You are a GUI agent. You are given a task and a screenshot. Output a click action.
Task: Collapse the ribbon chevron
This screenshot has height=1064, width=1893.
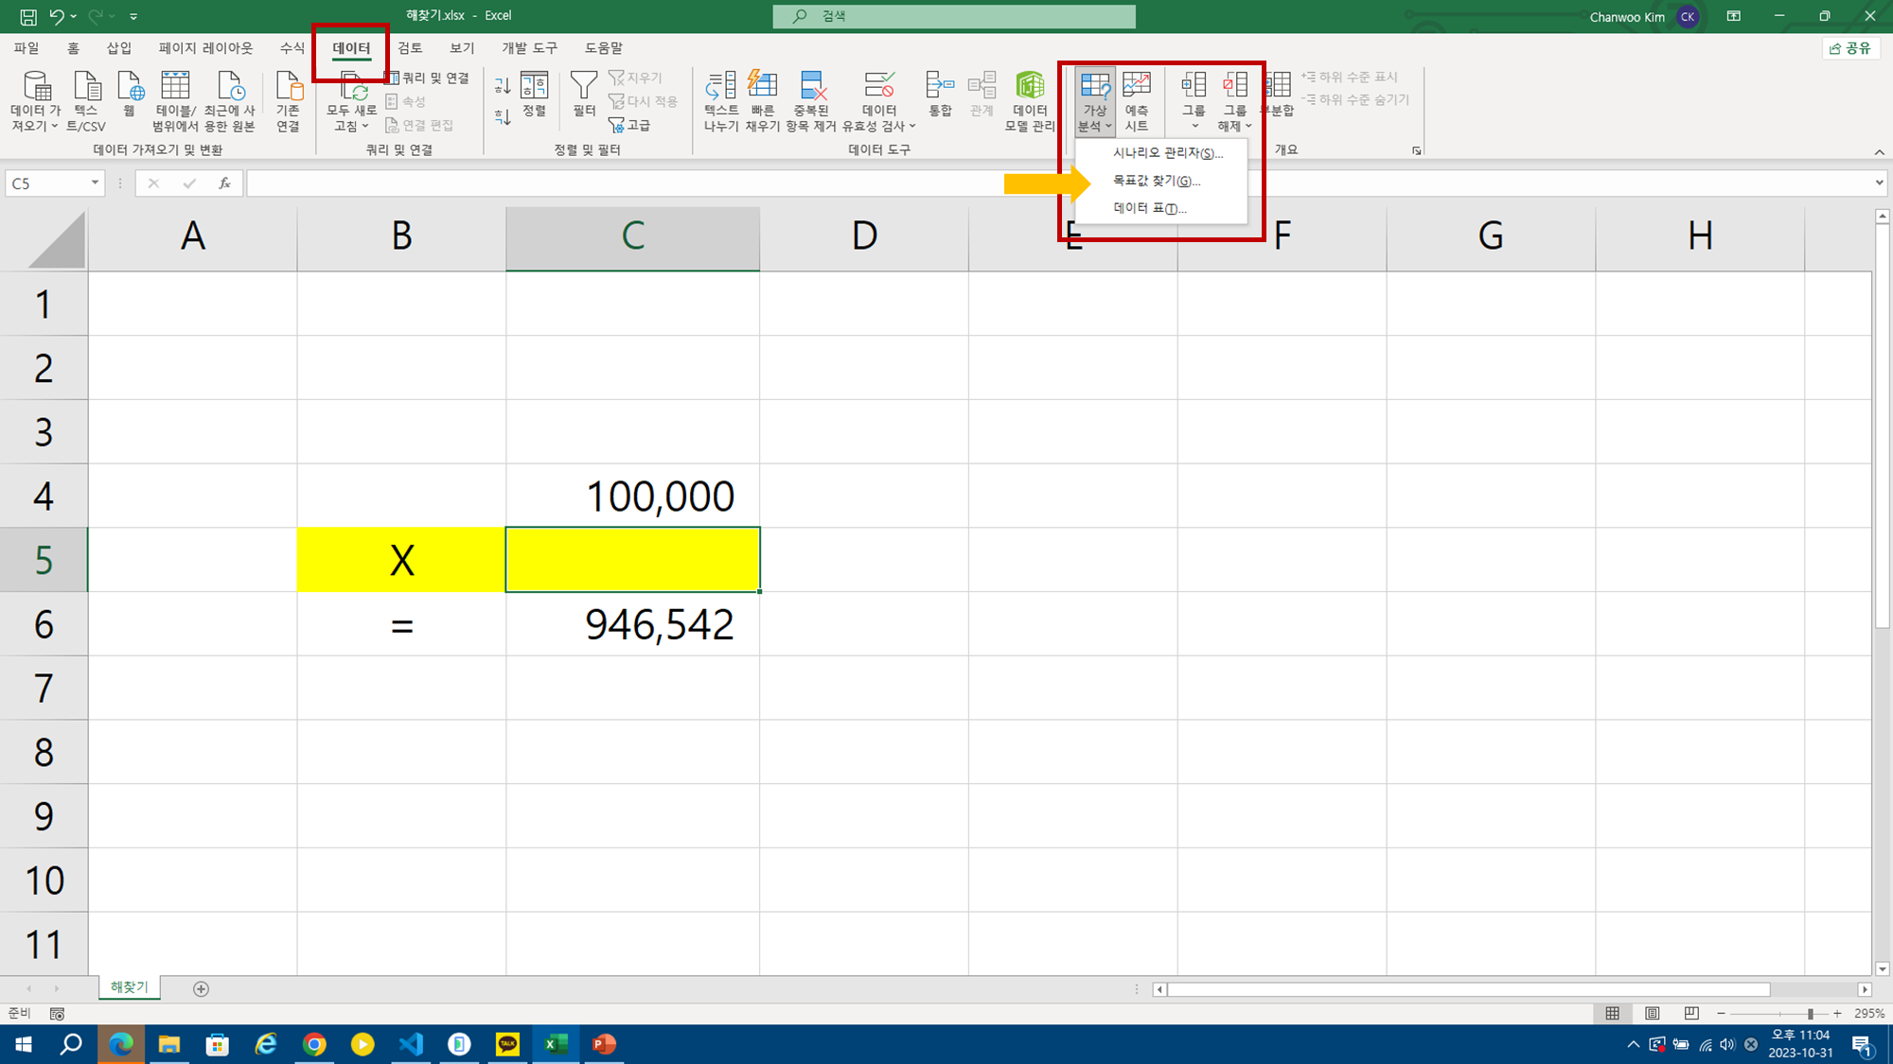pyautogui.click(x=1879, y=151)
